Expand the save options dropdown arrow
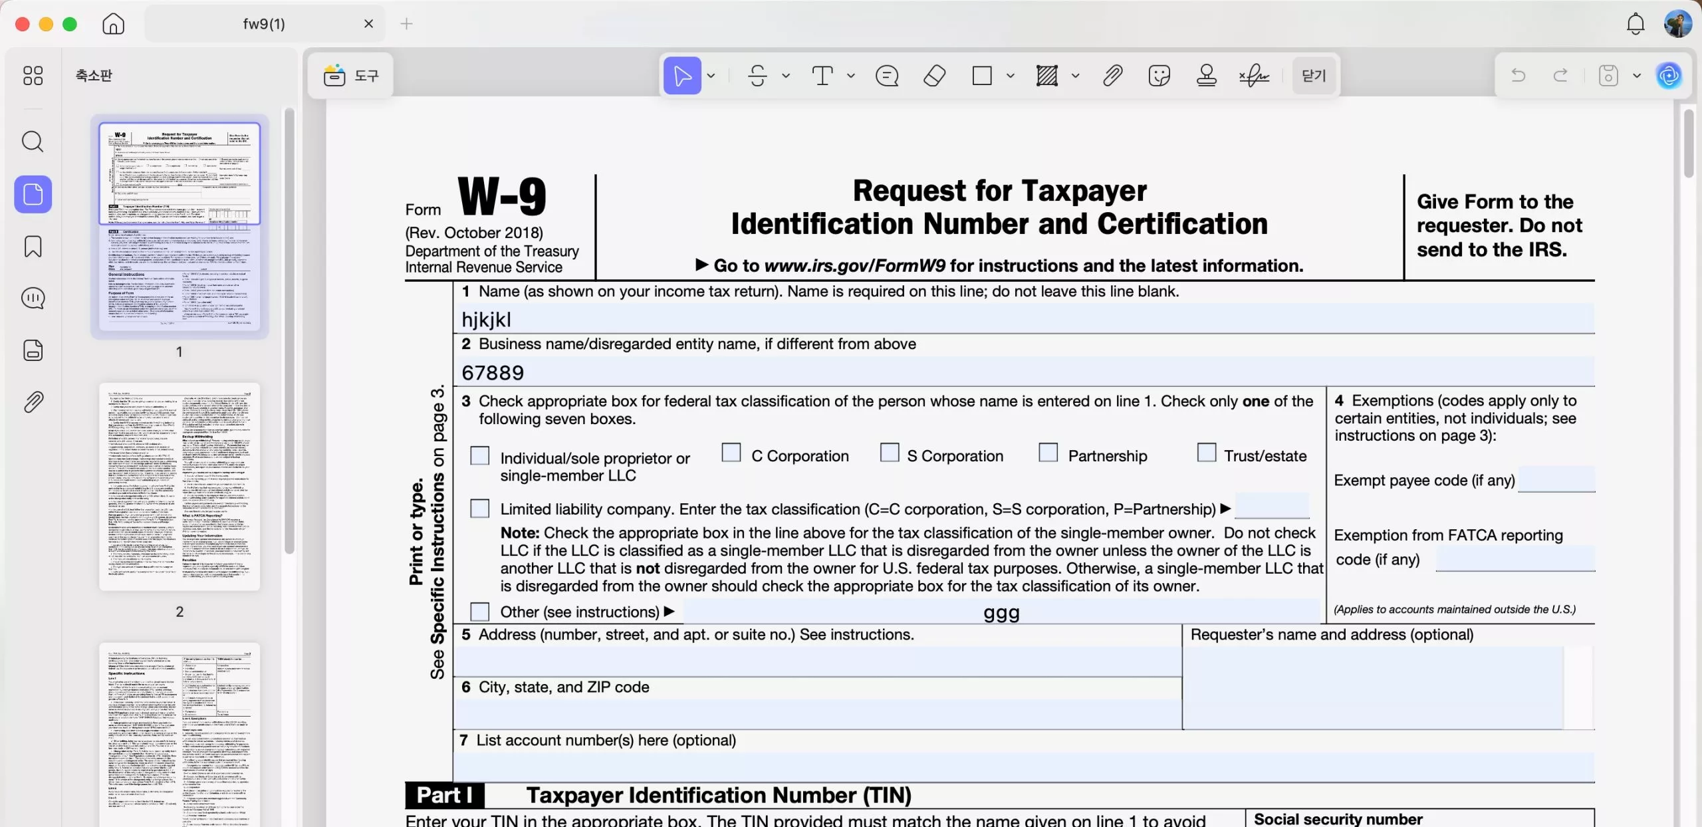The width and height of the screenshot is (1702, 827). click(x=1637, y=76)
